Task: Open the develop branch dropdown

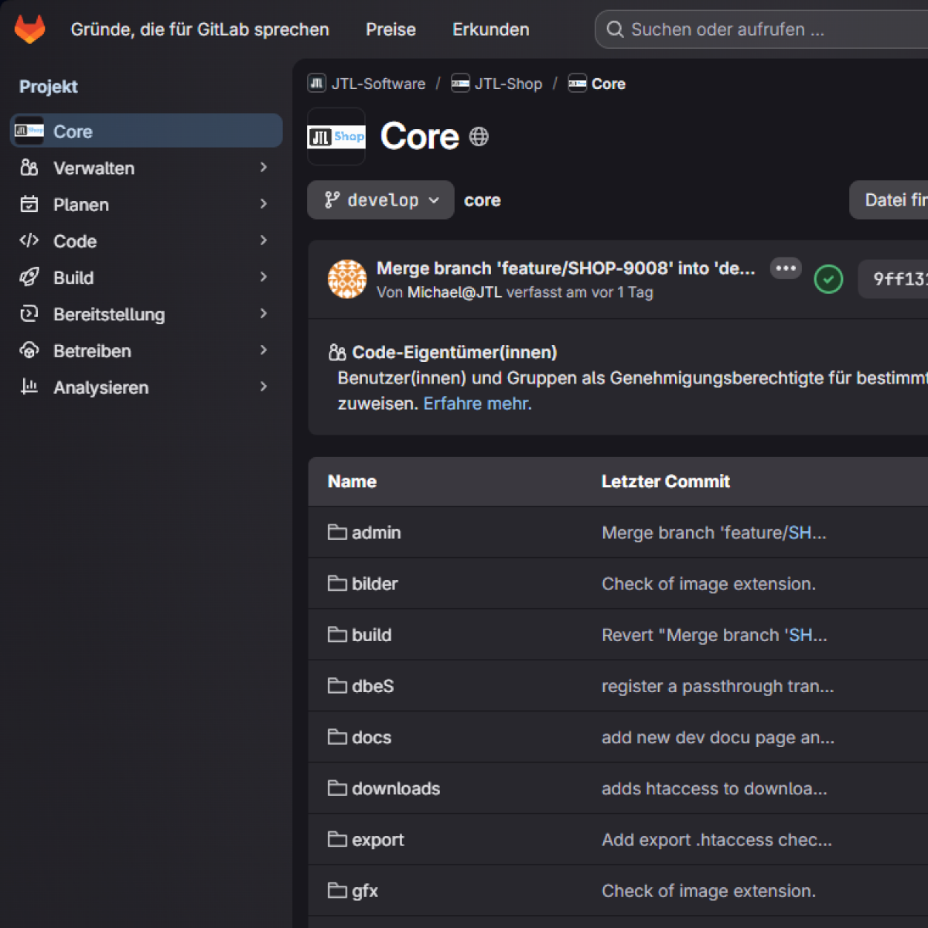Action: 380,200
